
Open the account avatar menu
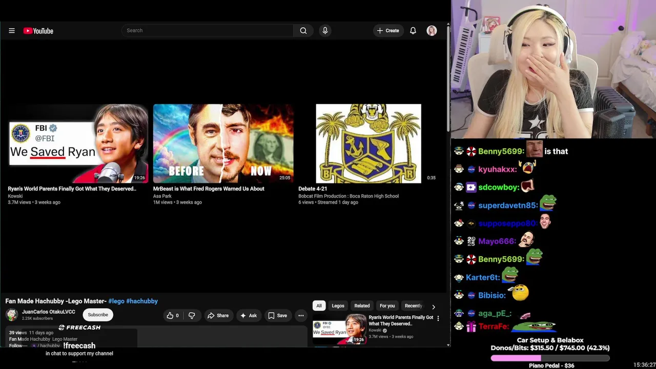tap(432, 31)
